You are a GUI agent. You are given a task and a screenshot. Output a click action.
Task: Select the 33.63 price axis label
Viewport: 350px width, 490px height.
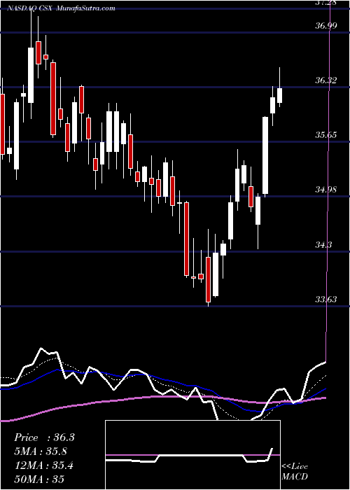(x=326, y=300)
